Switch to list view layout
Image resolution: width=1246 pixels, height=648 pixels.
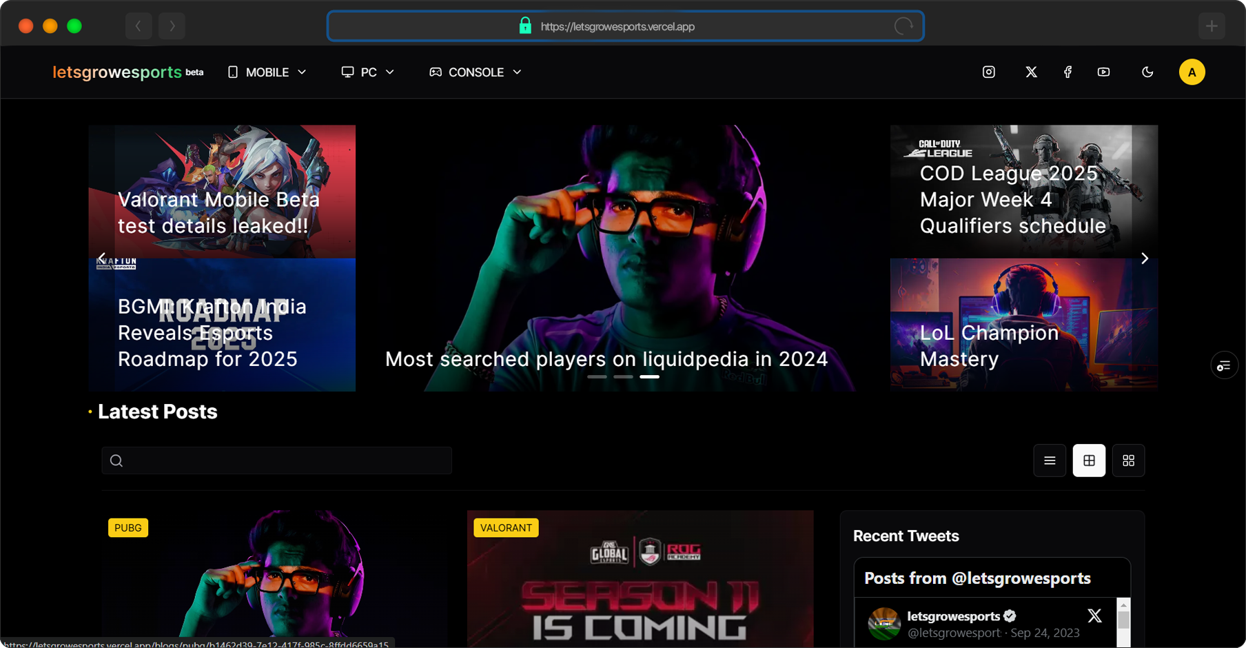pos(1050,460)
